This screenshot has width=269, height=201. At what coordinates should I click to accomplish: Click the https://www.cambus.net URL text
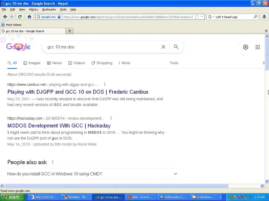[27, 85]
